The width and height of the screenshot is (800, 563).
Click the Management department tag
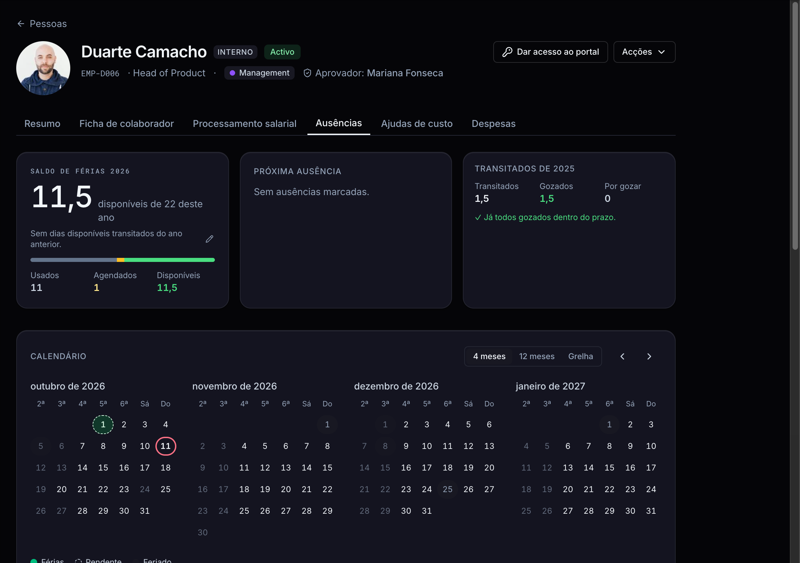259,73
